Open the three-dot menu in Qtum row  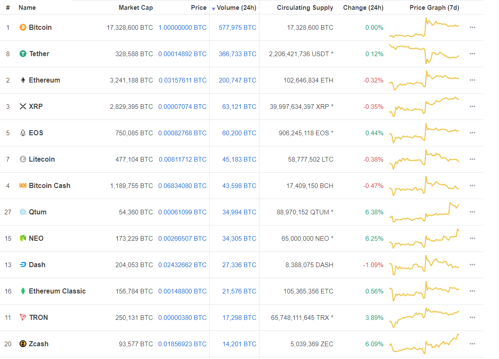pyautogui.click(x=472, y=212)
